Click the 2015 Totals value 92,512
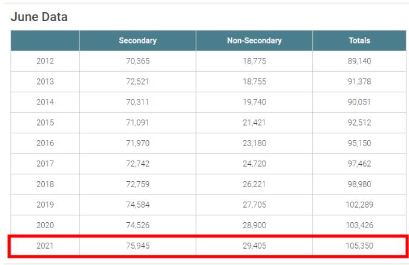The image size is (409, 265). (x=359, y=123)
